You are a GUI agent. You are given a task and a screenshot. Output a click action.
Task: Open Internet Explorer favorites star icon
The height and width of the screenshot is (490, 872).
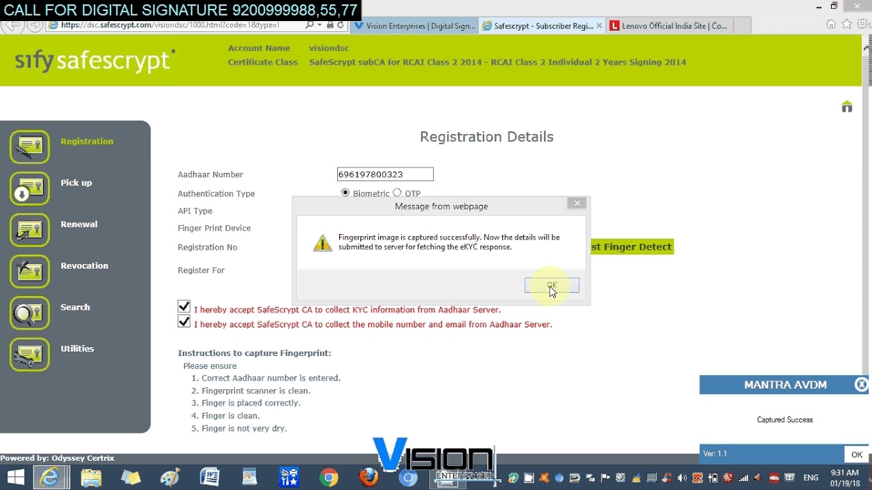coord(847,24)
